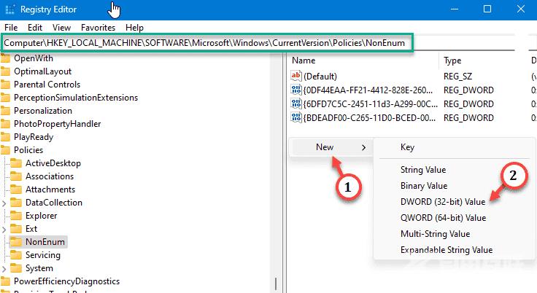Click the {6DFD7C5C-2451 DWORD value icon
This screenshot has width=537, height=293.
pos(296,103)
